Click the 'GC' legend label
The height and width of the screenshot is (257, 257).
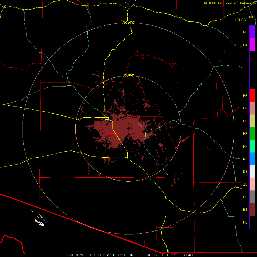pyautogui.click(x=245, y=197)
